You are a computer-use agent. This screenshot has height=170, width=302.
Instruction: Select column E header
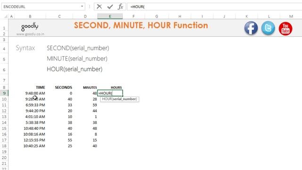110,17
